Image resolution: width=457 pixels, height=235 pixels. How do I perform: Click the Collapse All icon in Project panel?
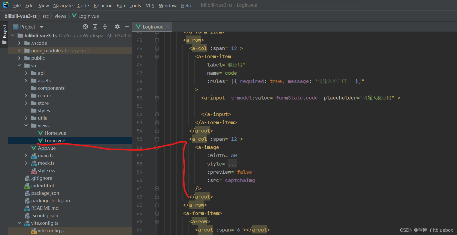click(x=105, y=27)
